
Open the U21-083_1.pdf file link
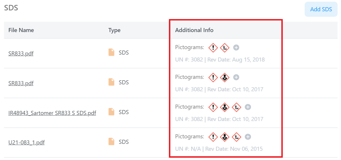[x=27, y=142]
